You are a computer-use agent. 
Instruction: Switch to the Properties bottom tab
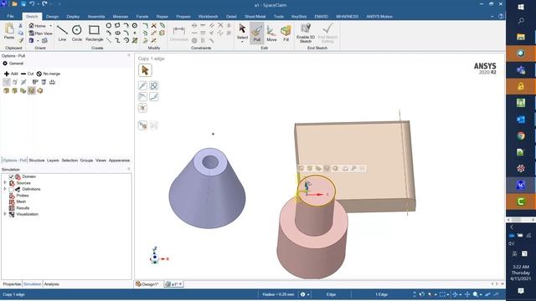[12, 284]
